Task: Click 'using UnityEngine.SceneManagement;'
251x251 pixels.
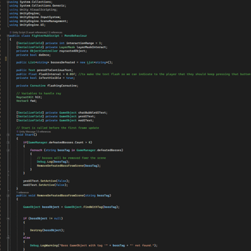Action: (39, 21)
